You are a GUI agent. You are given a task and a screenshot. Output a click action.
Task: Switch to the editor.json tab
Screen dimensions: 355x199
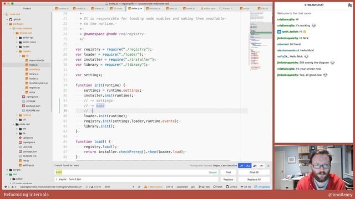pyautogui.click(x=208, y=8)
